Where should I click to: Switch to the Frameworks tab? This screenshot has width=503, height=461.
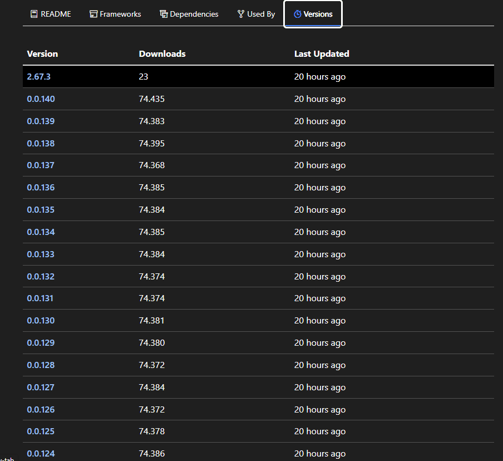pyautogui.click(x=115, y=13)
